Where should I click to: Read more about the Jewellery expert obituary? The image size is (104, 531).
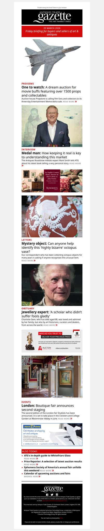click(50, 325)
